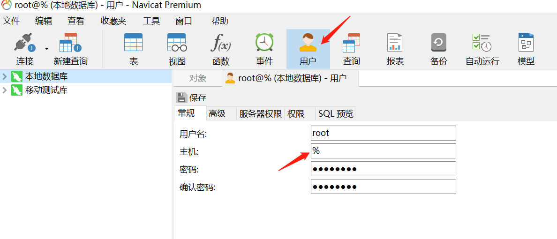Click the 本地数据库 MySQL connection icon
The width and height of the screenshot is (557, 239).
click(17, 76)
